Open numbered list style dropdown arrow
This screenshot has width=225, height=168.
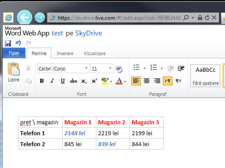[x=162, y=68]
